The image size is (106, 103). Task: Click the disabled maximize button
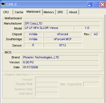(96, 4)
